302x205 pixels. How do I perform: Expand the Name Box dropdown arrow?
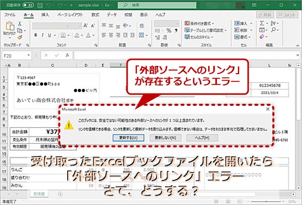click(x=29, y=56)
